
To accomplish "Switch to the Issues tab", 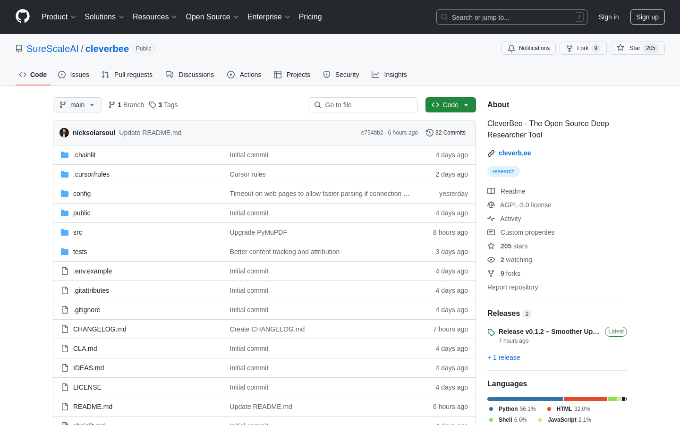I will (74, 75).
